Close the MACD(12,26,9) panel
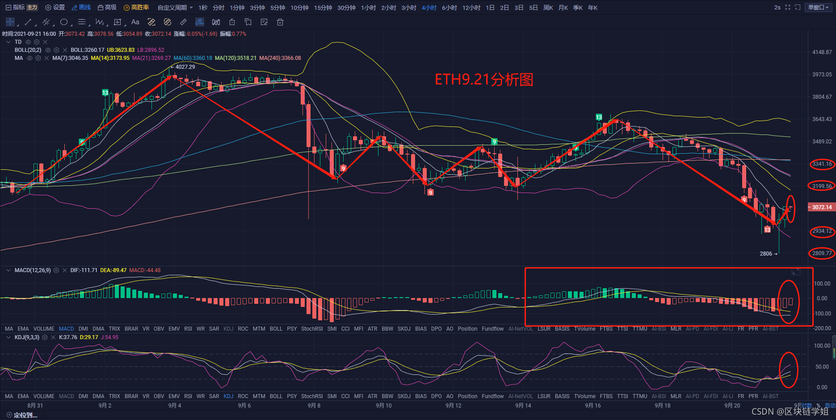The image size is (836, 420). point(65,270)
